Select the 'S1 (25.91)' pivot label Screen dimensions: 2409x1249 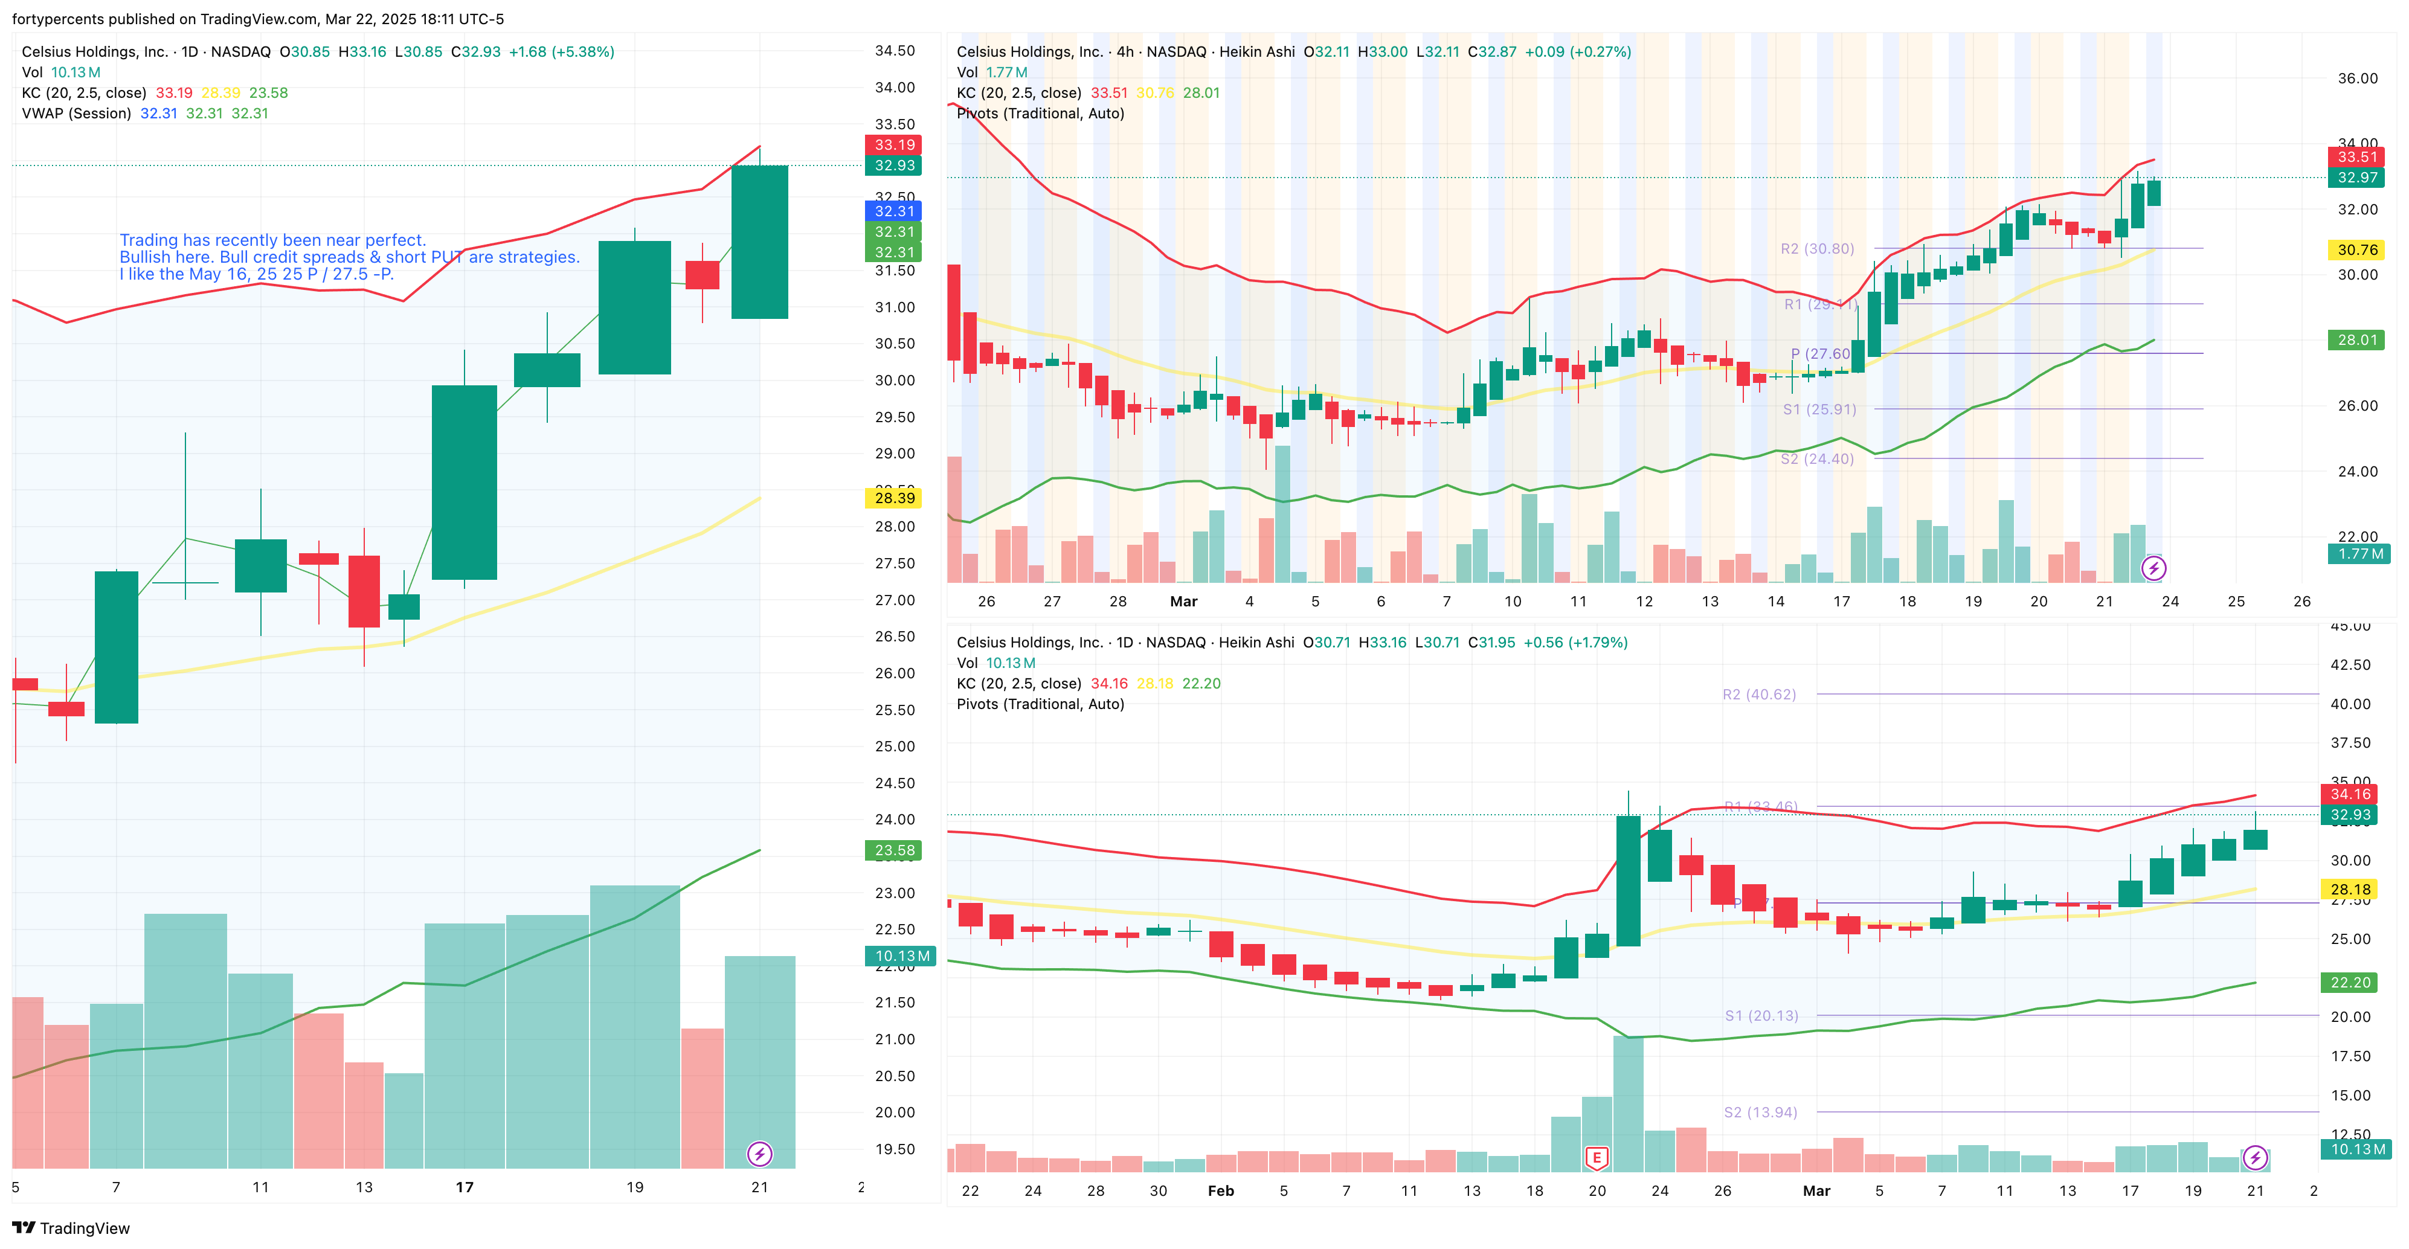(1819, 408)
